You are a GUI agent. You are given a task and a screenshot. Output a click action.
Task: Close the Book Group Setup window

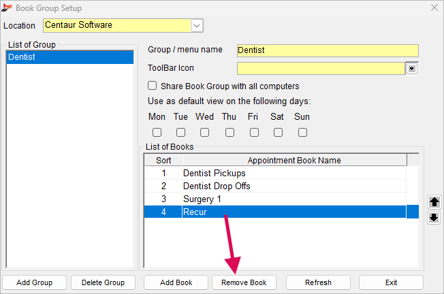434,7
